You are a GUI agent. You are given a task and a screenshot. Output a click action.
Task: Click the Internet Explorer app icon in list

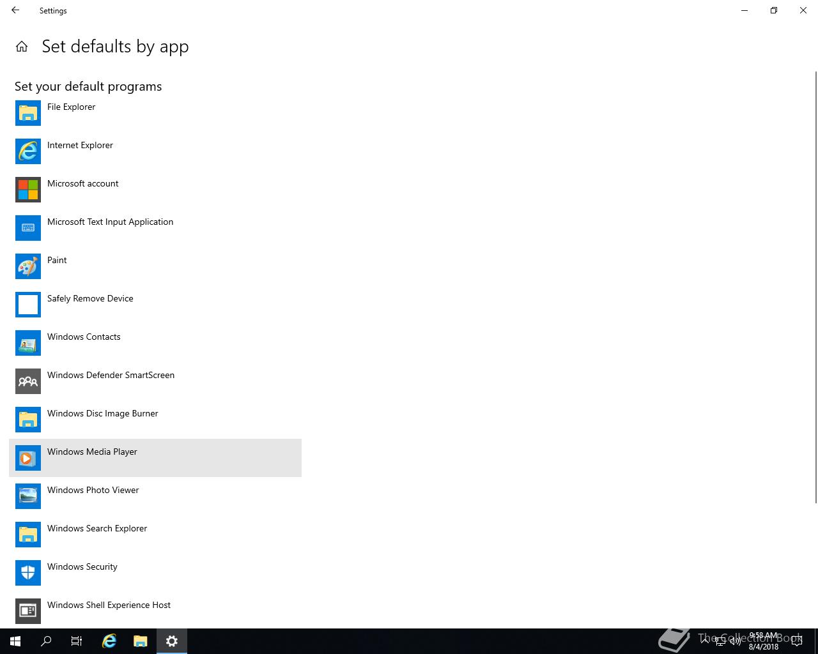(x=28, y=151)
